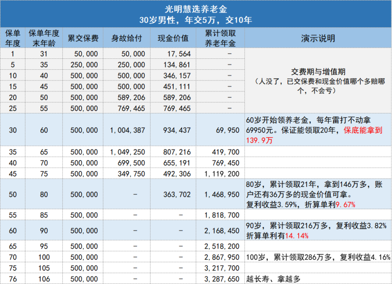Screen dimensions: 392x284
Task: Select the red percentage "14.14%"
Action: click(x=297, y=235)
